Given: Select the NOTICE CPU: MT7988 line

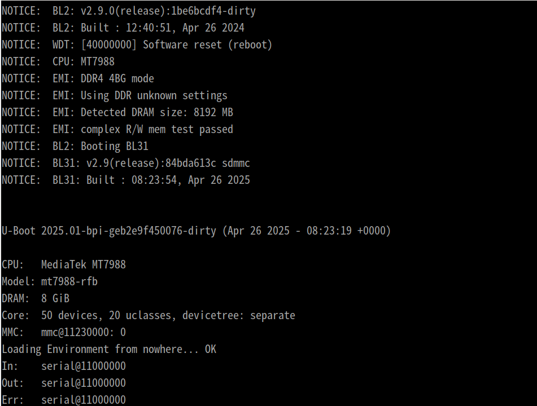Looking at the screenshot, I should click(58, 61).
